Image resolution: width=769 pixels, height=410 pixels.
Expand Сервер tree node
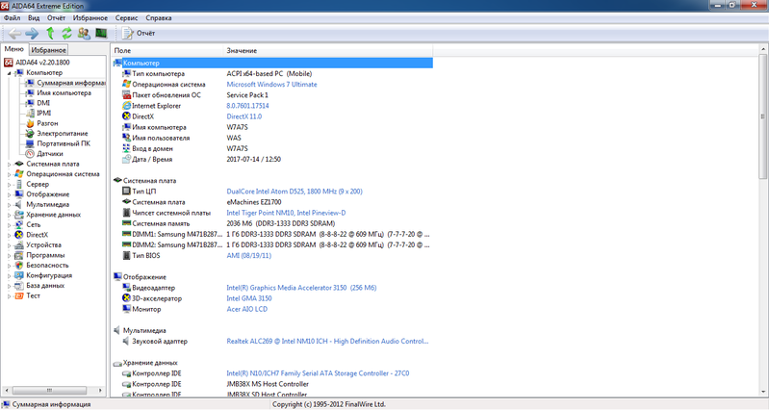(x=9, y=185)
